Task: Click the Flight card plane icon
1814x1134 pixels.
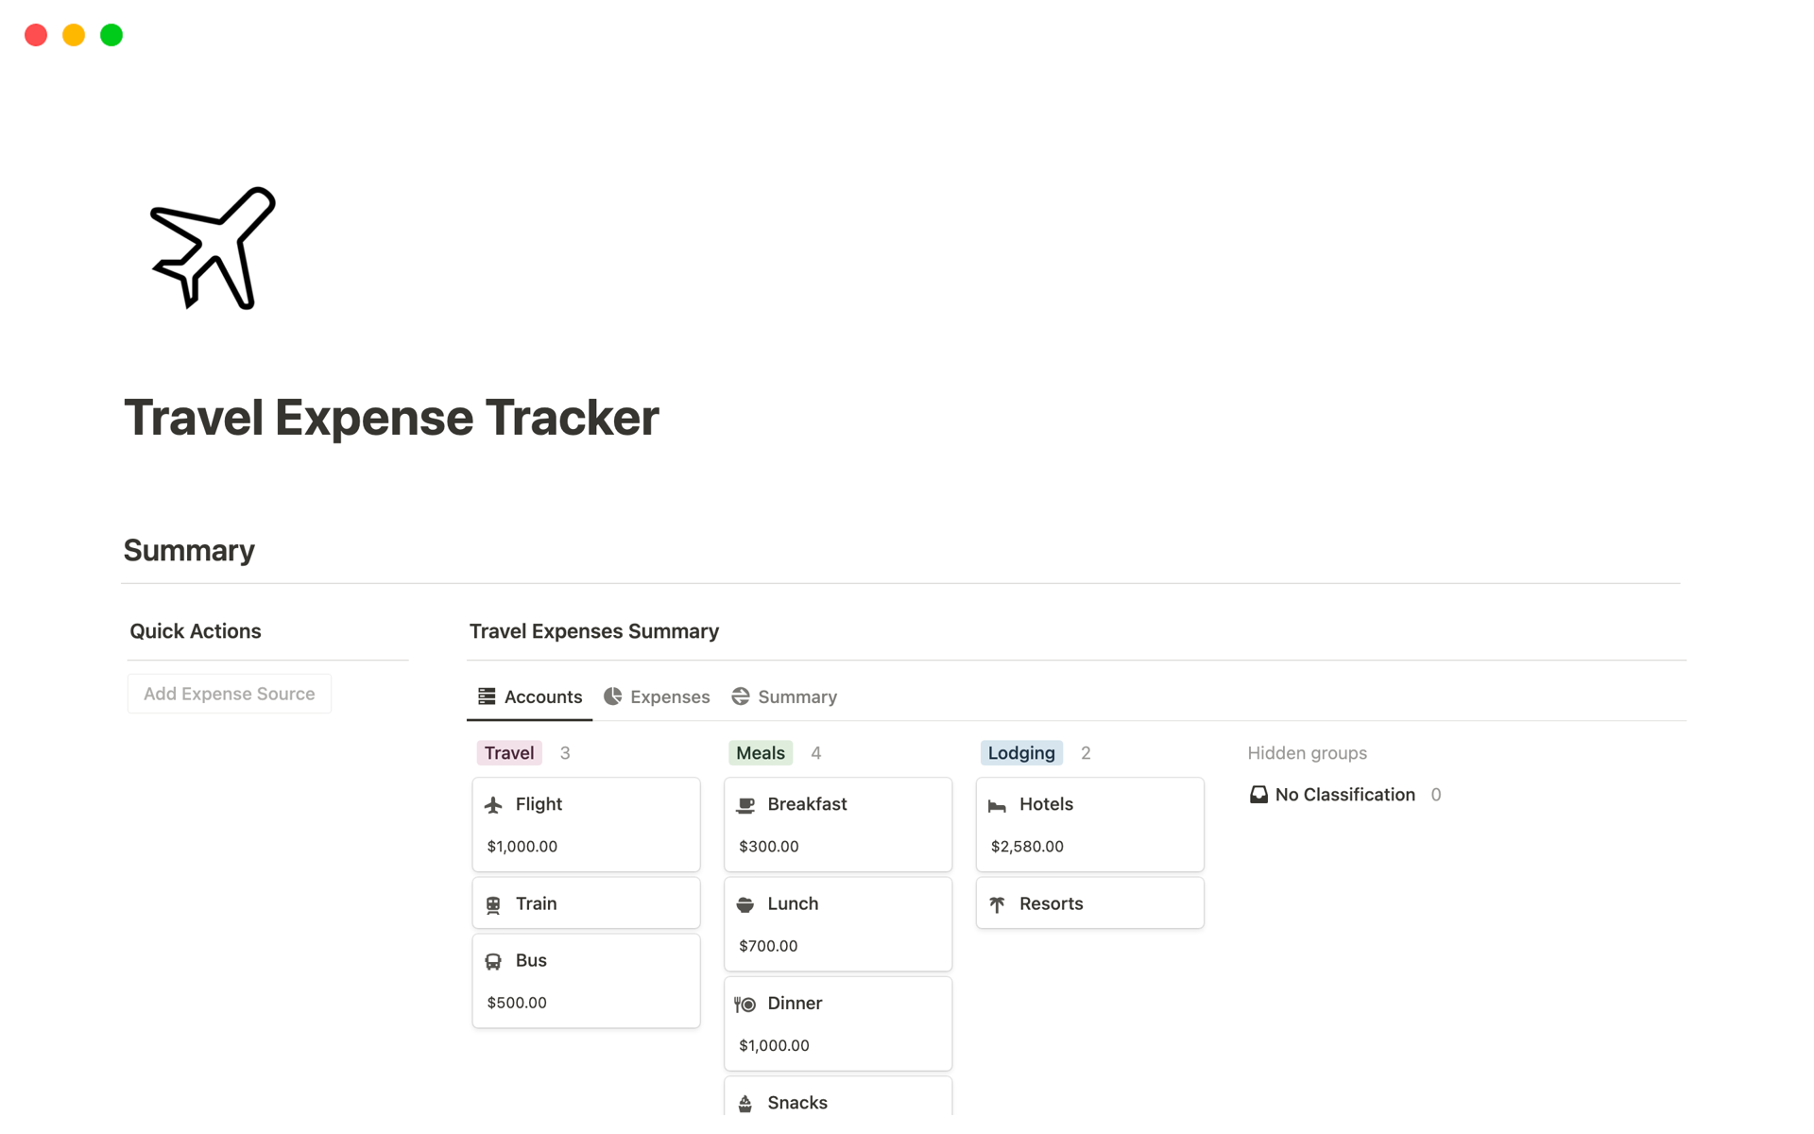Action: [493, 805]
